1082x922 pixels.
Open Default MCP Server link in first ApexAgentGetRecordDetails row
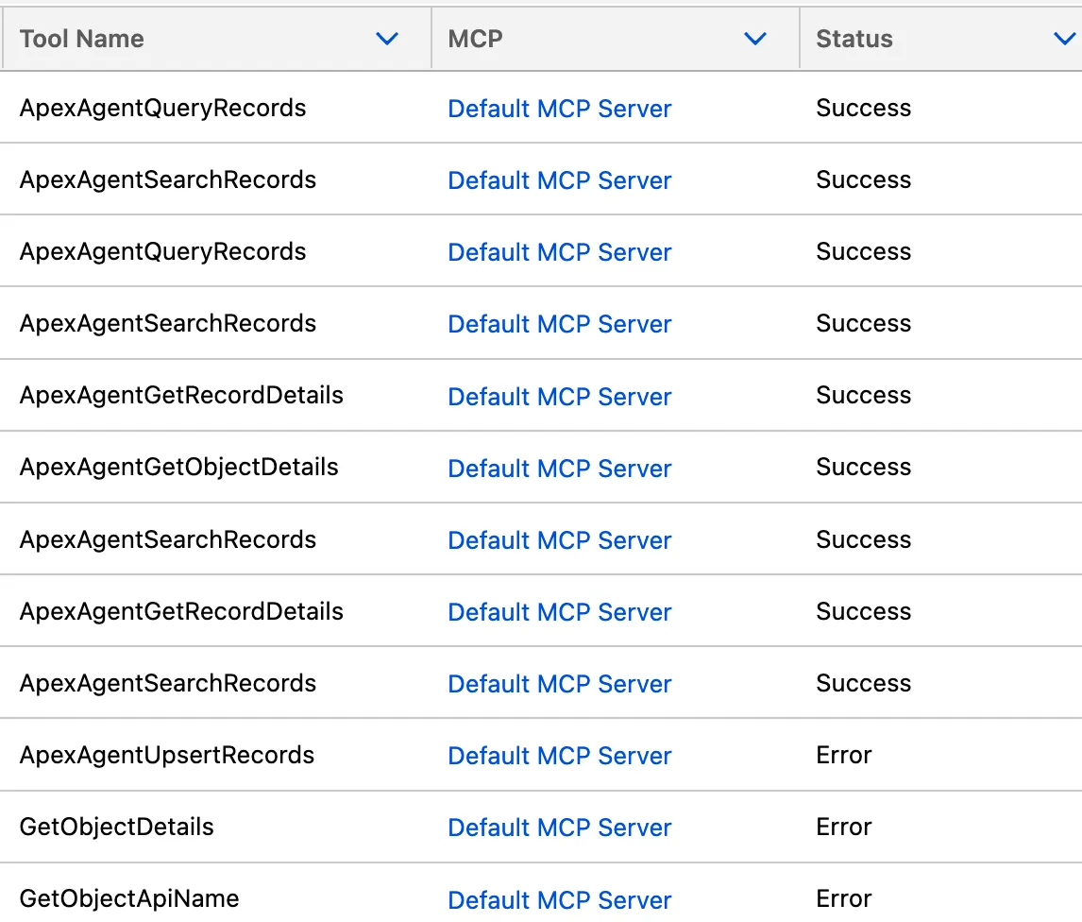click(x=559, y=397)
